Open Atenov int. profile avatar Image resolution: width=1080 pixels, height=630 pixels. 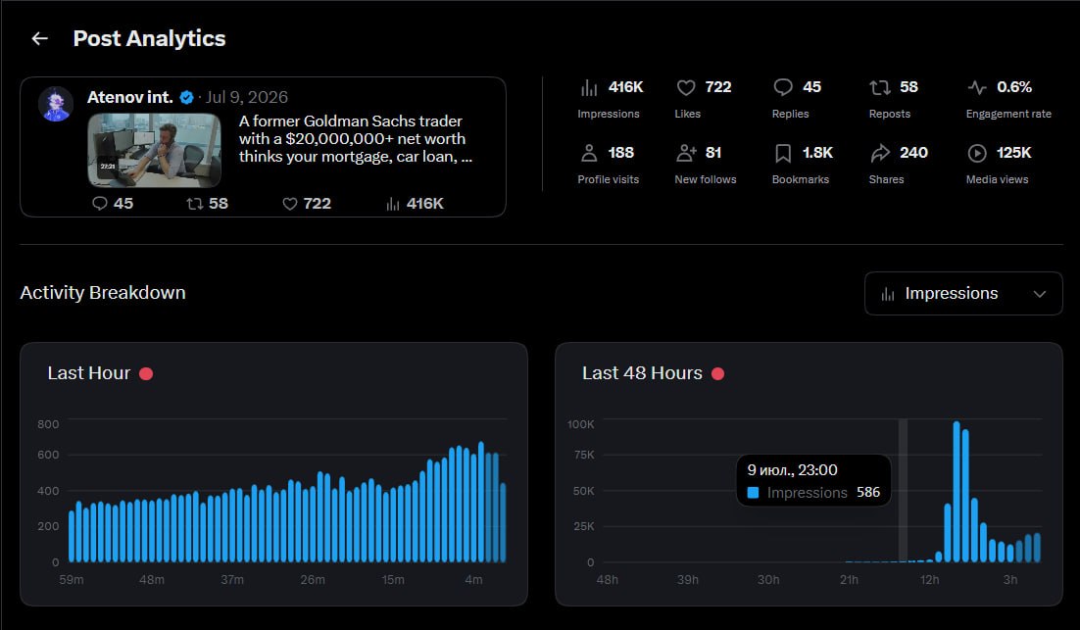click(56, 104)
